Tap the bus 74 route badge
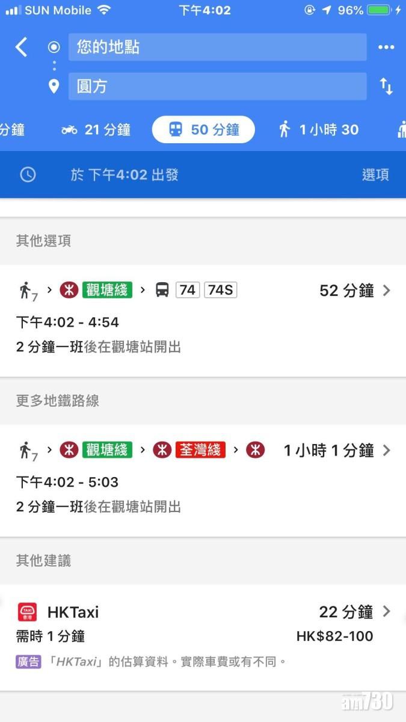Screen dimensions: 406x722 (188, 289)
